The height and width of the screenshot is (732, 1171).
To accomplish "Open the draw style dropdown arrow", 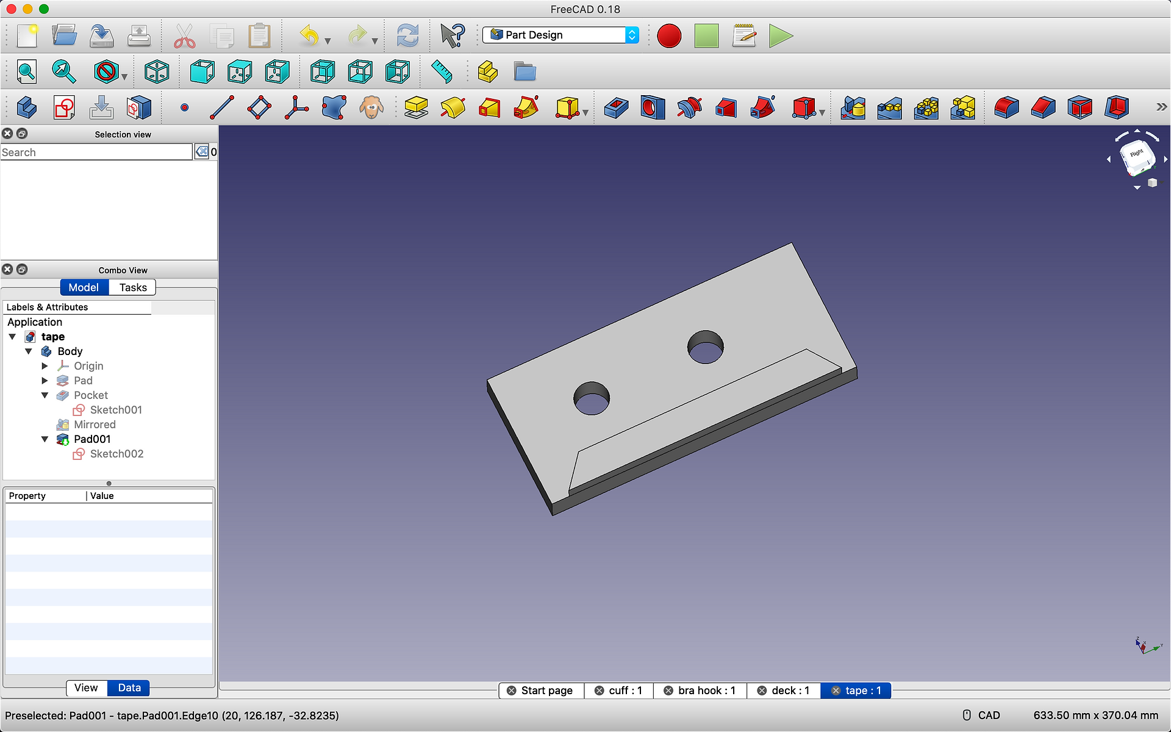I will click(124, 77).
